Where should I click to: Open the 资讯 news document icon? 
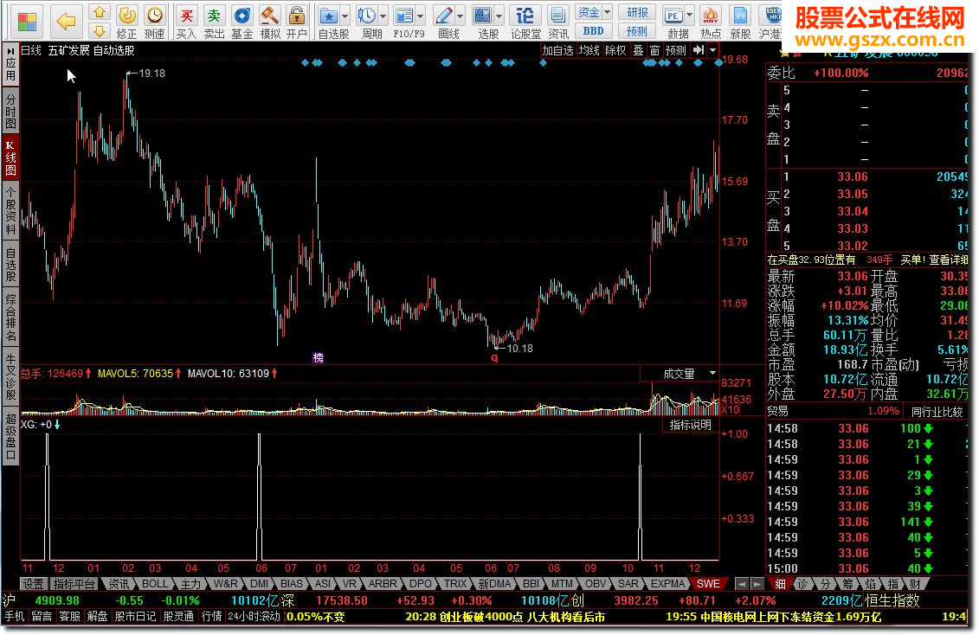pos(558,15)
